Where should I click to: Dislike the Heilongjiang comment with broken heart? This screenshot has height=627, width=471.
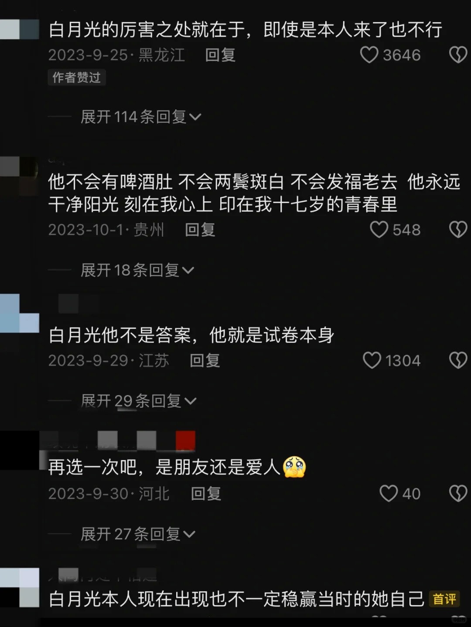tap(458, 55)
